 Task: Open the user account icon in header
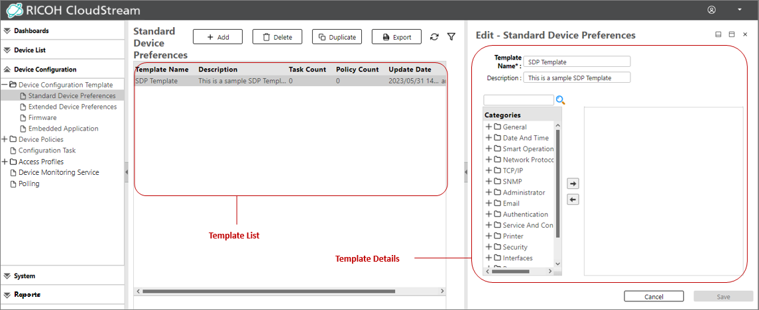coord(712,10)
